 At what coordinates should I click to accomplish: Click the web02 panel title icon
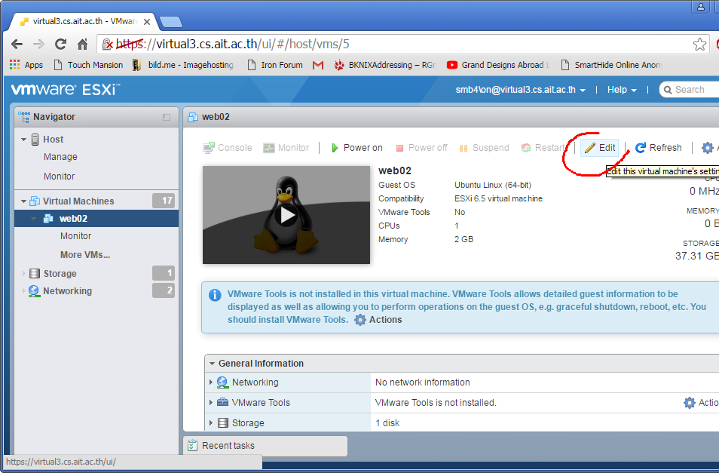click(x=193, y=118)
